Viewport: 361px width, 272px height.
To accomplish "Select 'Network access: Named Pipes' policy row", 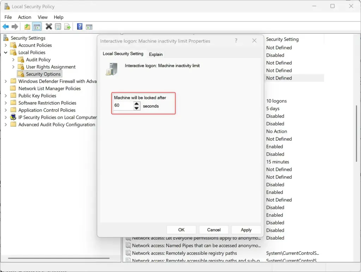I will (196, 245).
